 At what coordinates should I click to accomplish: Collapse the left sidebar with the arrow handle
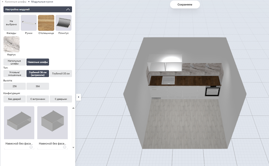click(78, 97)
